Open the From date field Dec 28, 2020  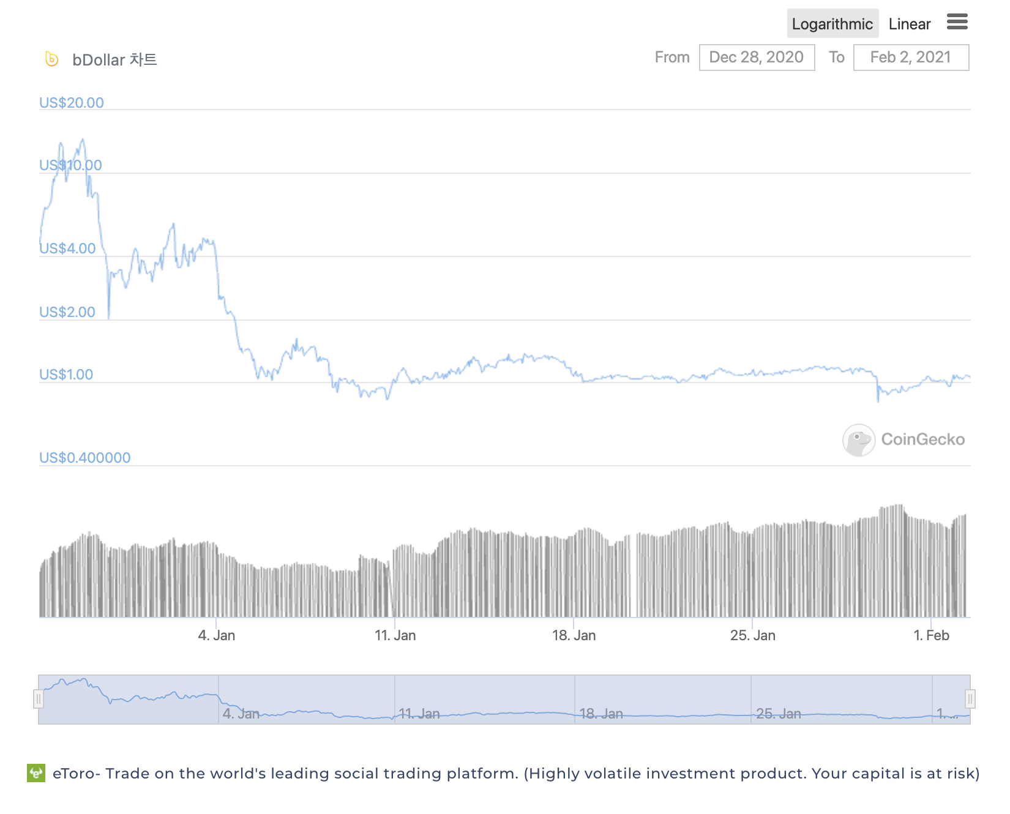click(x=757, y=58)
